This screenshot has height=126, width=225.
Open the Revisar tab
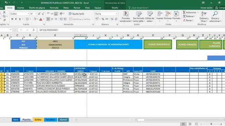[77, 8]
